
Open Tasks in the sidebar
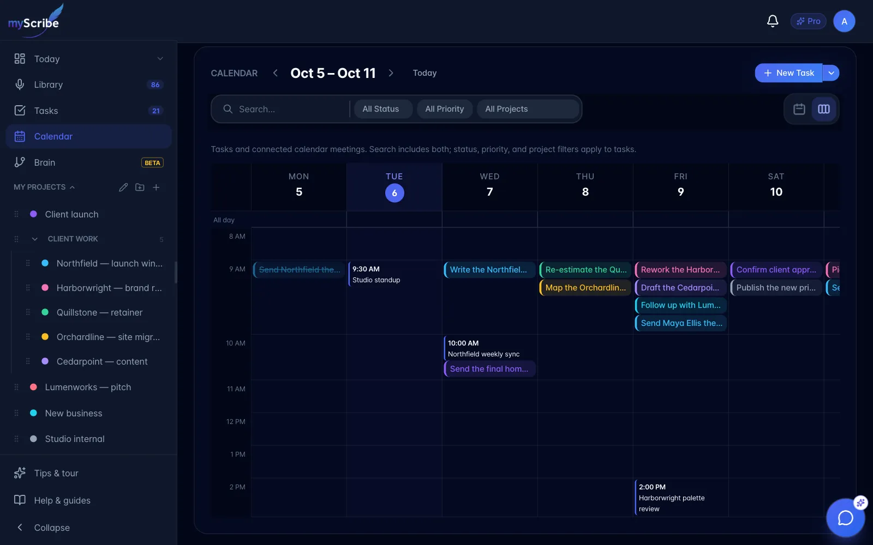point(88,111)
